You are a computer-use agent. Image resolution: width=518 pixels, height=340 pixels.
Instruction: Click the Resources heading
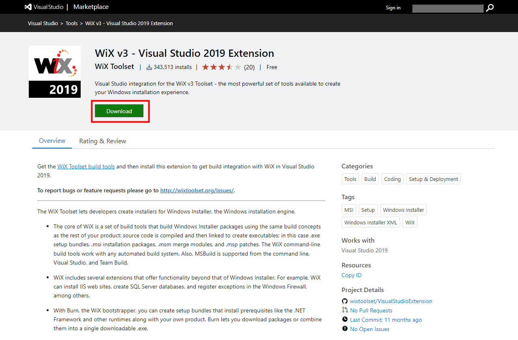click(x=356, y=265)
